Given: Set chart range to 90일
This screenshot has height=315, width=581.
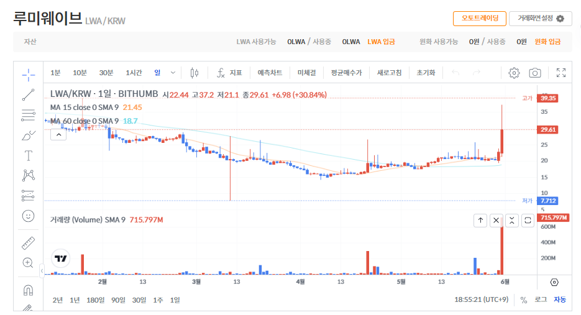Looking at the screenshot, I should 118,300.
